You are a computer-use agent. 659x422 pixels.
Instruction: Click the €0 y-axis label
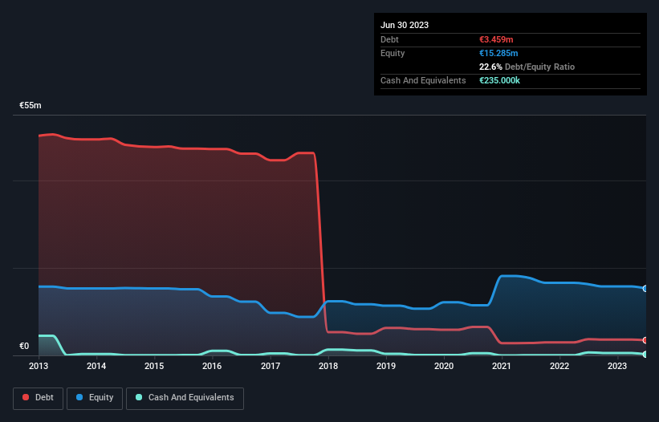point(24,346)
